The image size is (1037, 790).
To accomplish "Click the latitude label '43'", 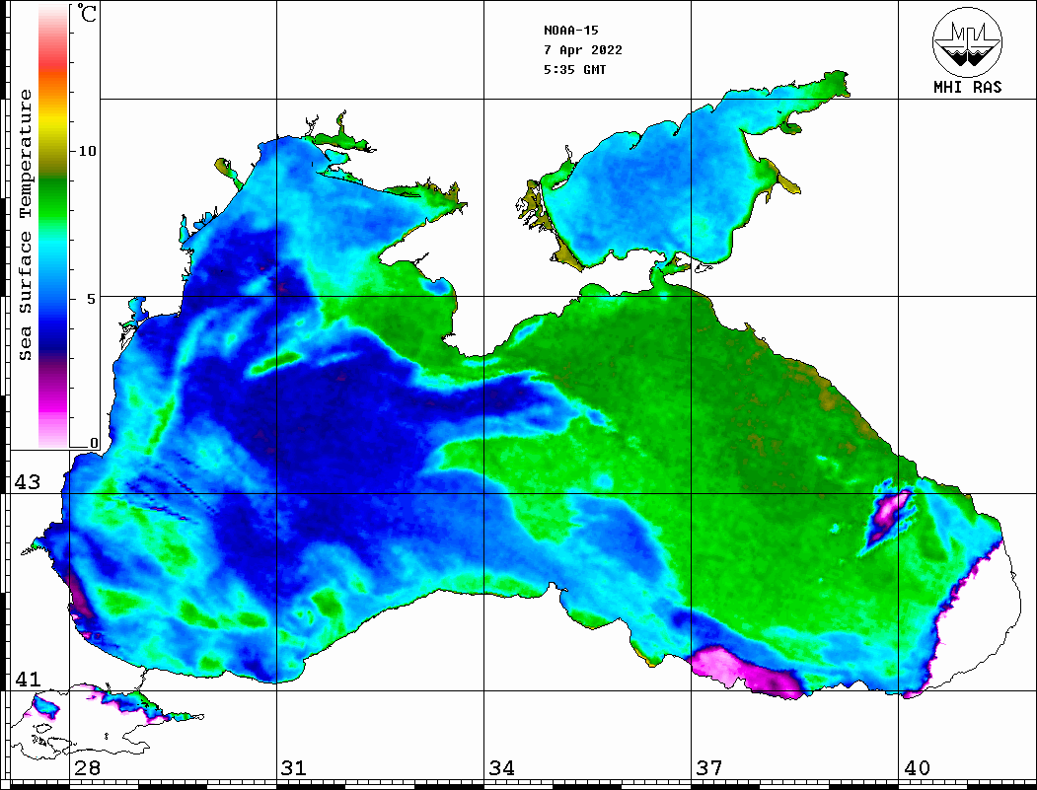I will click(28, 482).
